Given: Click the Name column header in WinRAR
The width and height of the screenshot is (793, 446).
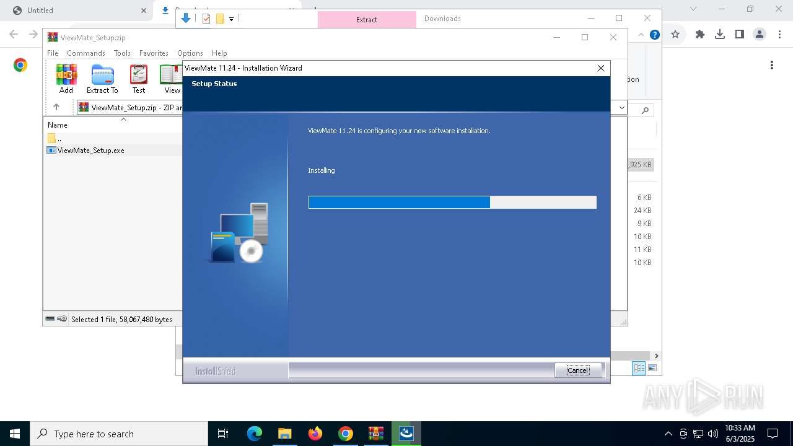Looking at the screenshot, I should pyautogui.click(x=58, y=125).
